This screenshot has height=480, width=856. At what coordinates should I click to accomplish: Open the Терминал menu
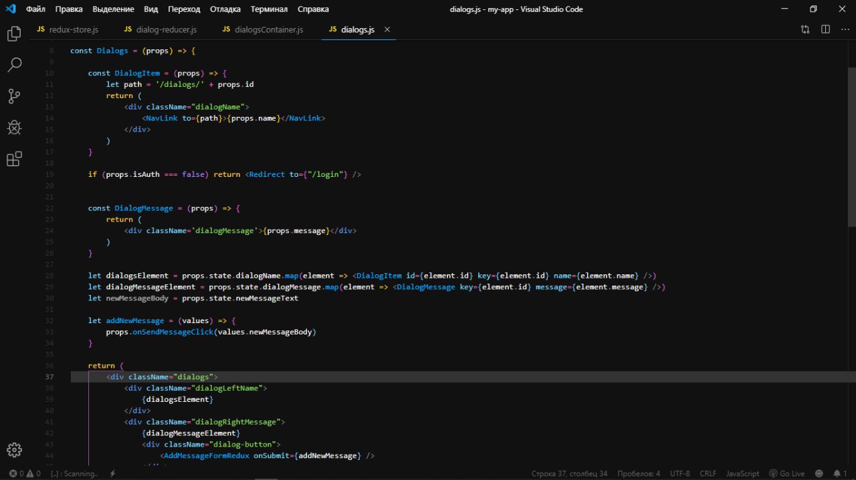coord(269,9)
